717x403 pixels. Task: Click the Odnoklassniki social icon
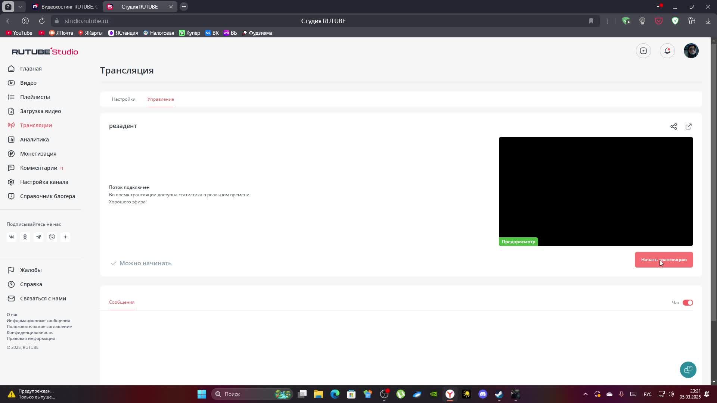click(25, 237)
